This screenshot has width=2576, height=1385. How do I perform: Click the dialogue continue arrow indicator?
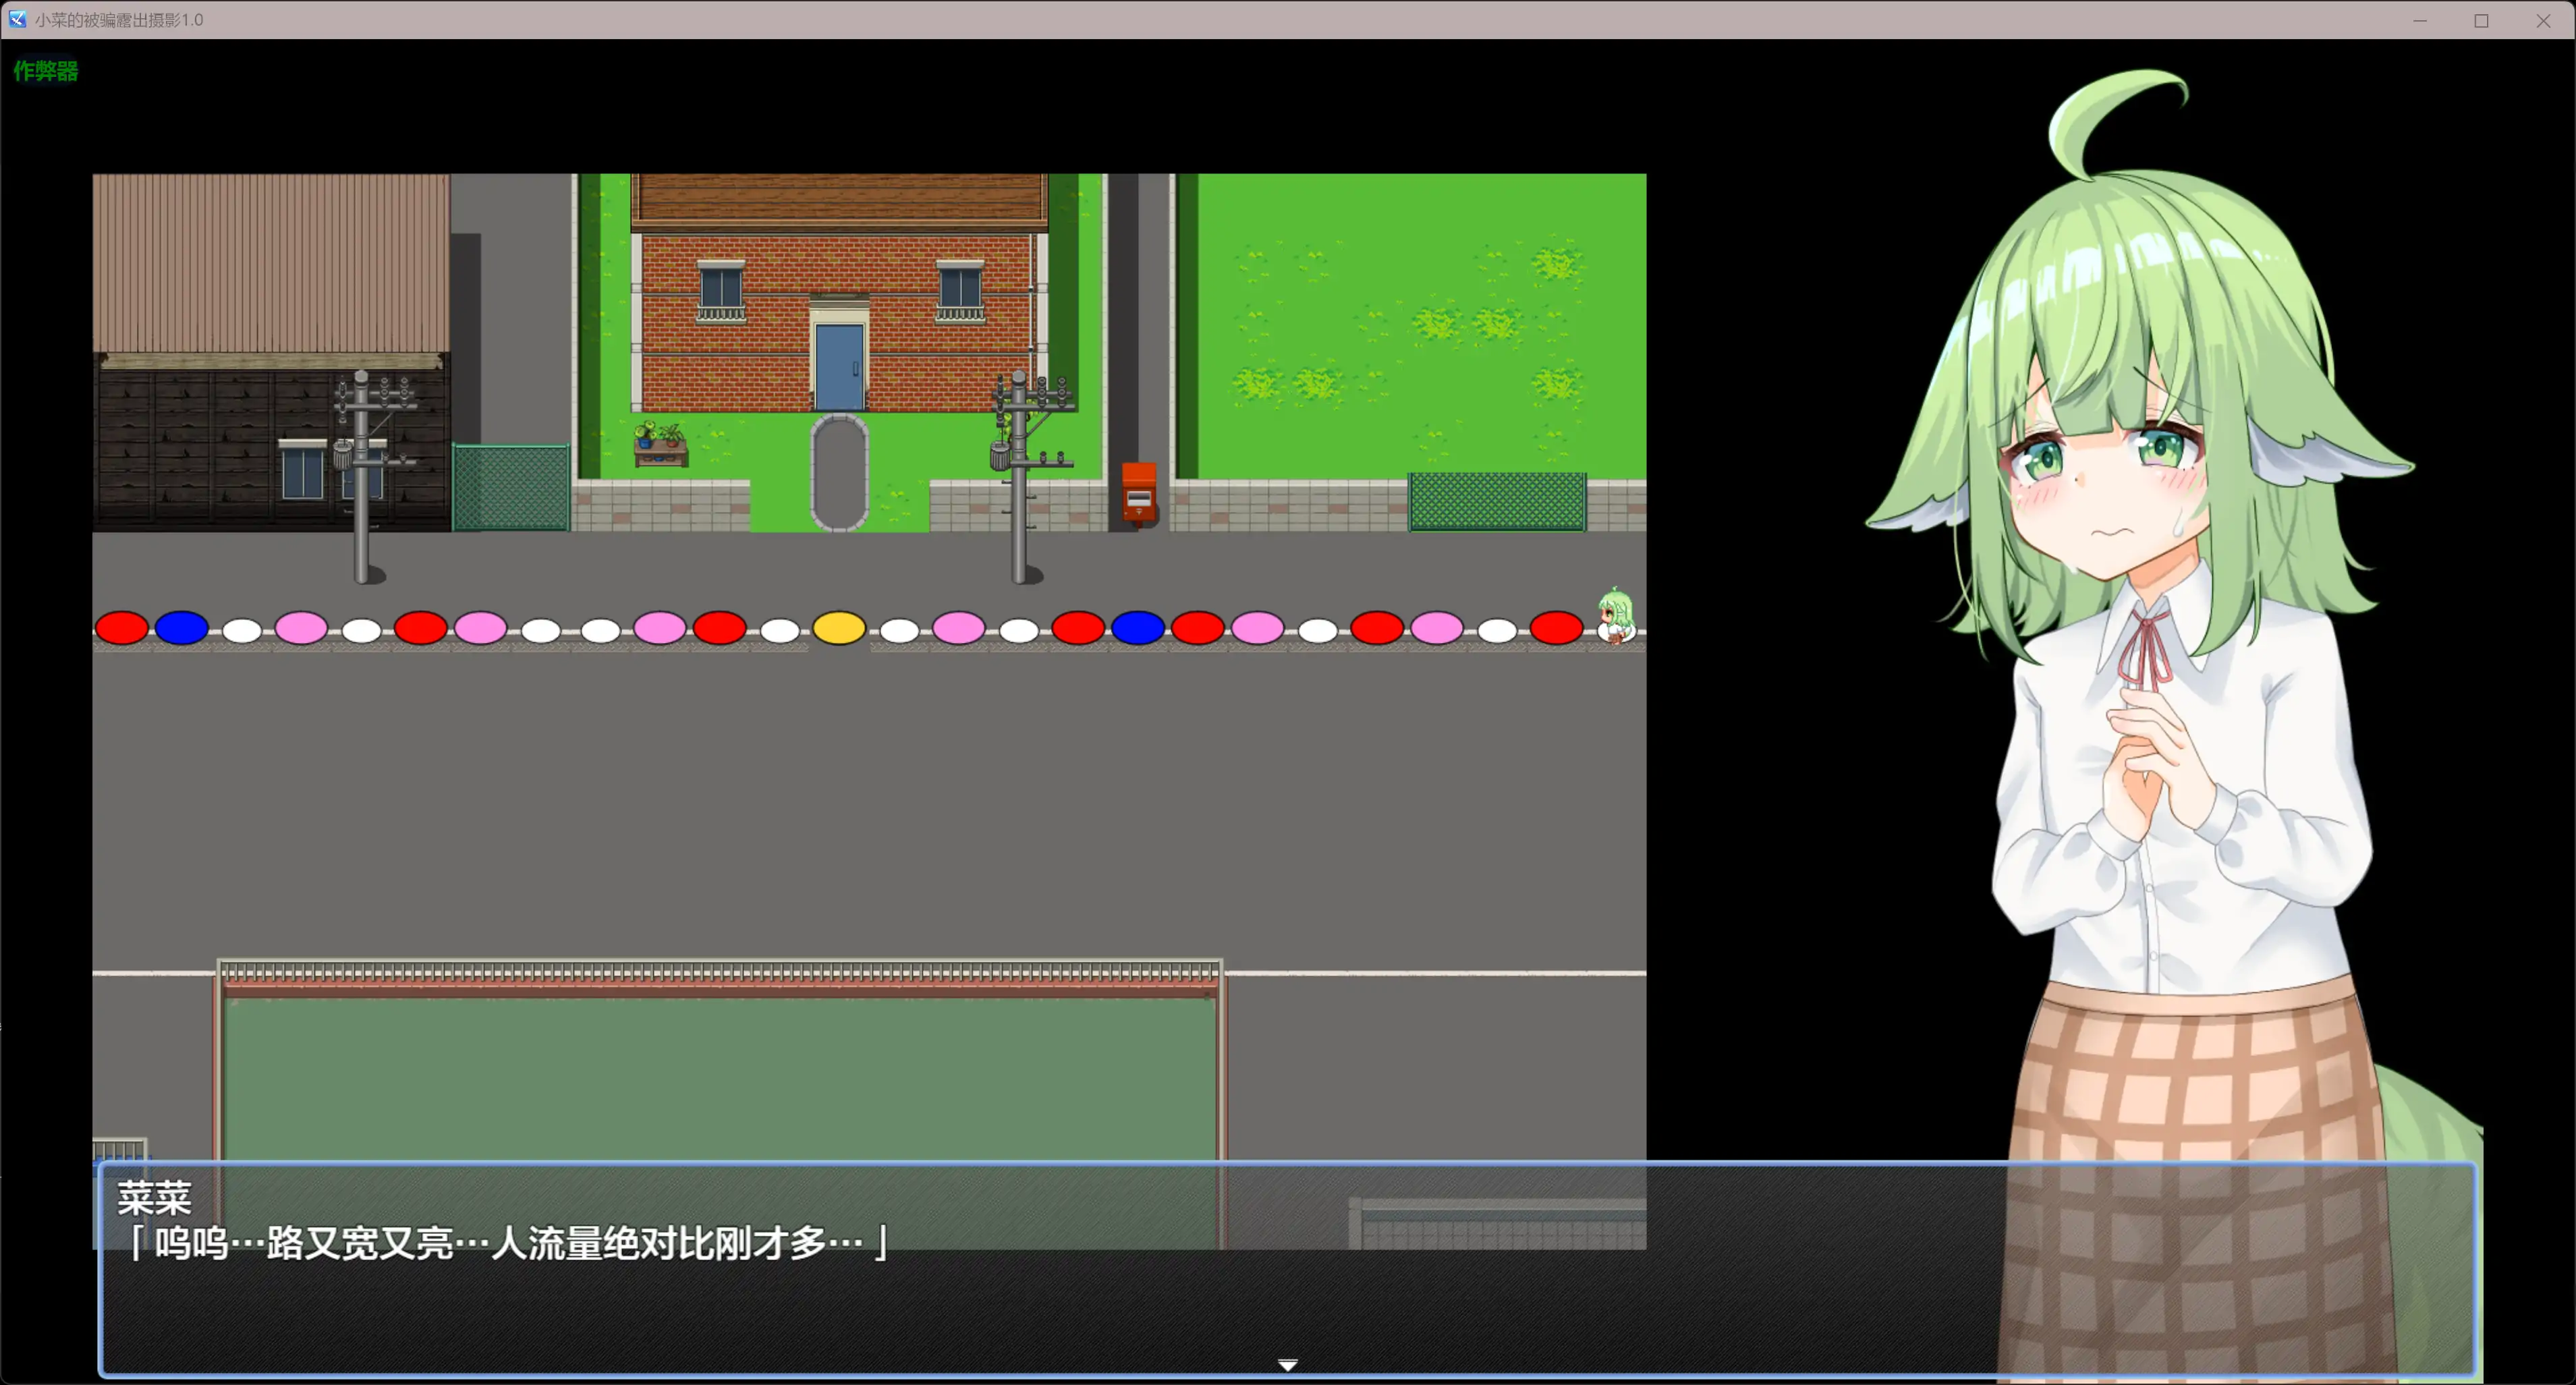(x=1287, y=1364)
